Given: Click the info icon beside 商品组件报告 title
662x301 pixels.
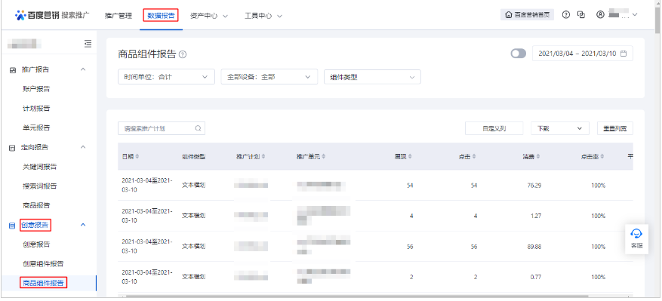Looking at the screenshot, I should [x=183, y=54].
